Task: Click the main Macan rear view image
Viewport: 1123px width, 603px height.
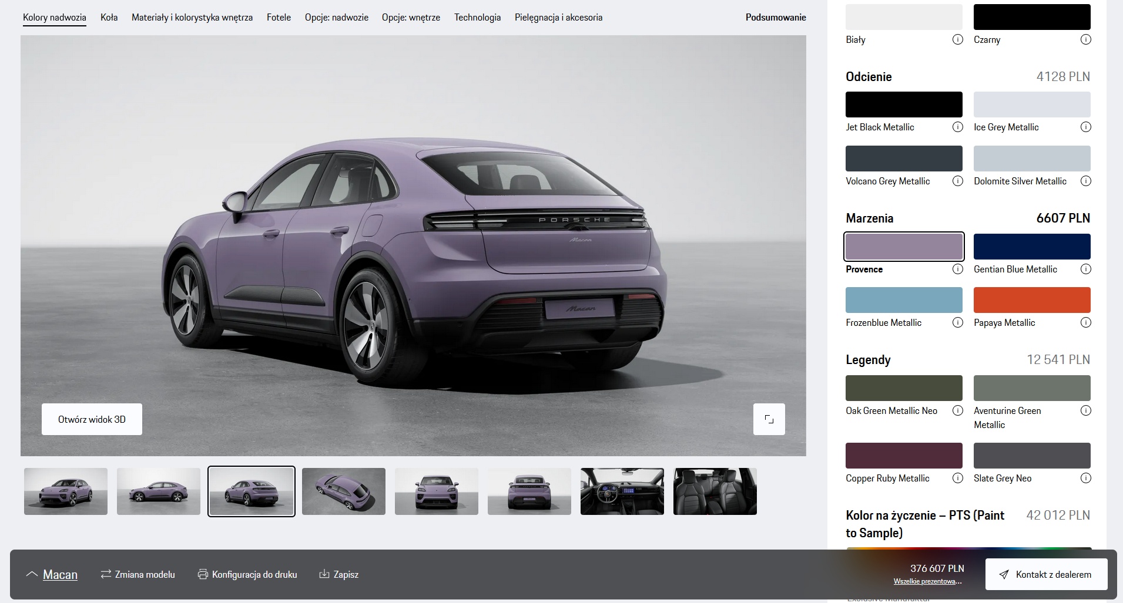Action: point(413,245)
